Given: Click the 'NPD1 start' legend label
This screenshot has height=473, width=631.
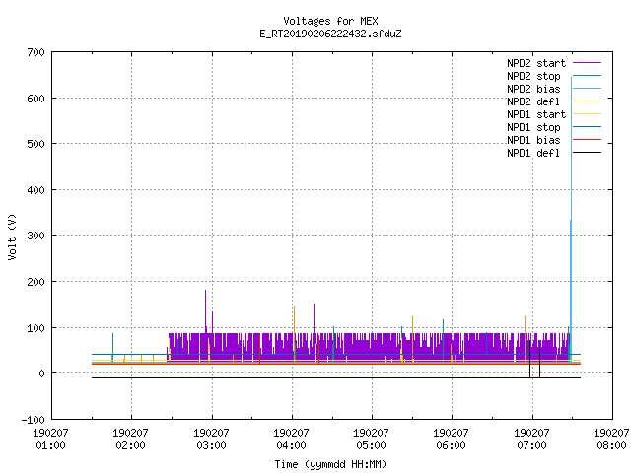Looking at the screenshot, I should pos(536,114).
